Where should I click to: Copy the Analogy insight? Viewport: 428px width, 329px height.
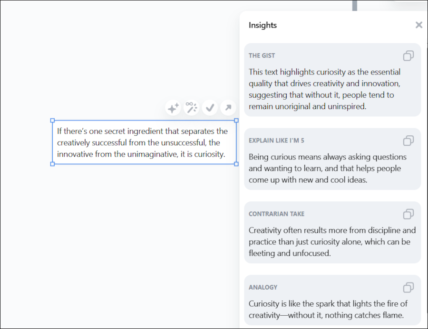408,287
